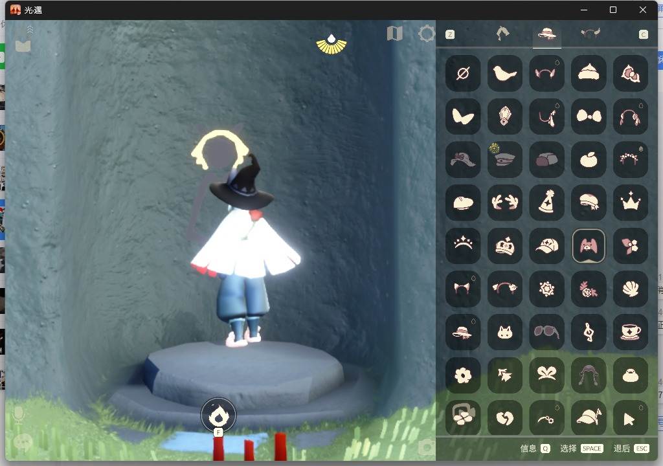Equip the tiara with star icon
Viewport: 663px width, 466px height.
coord(463,246)
